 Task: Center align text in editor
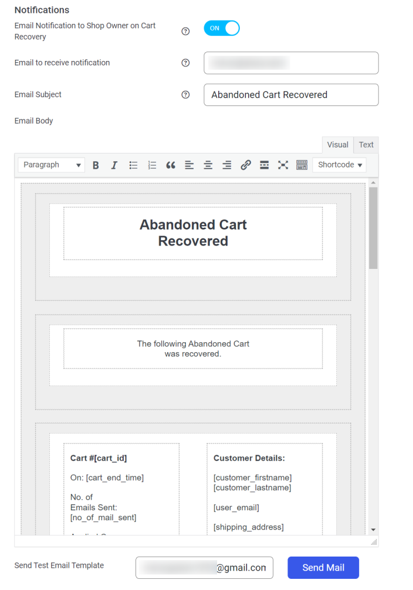(x=208, y=165)
